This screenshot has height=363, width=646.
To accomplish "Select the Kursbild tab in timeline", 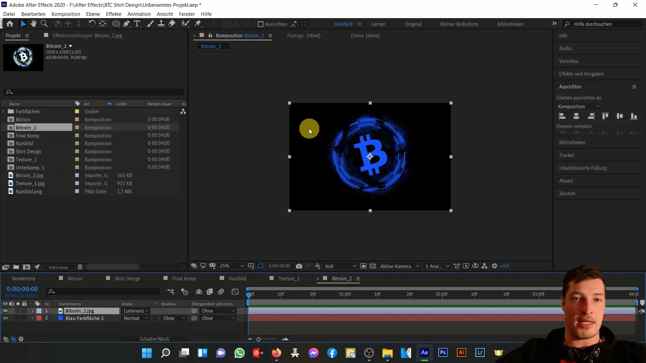I will tap(238, 278).
